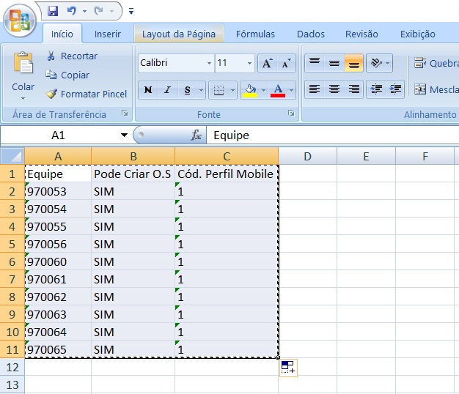The height and width of the screenshot is (394, 459).
Task: Select column D header
Action: point(307,156)
